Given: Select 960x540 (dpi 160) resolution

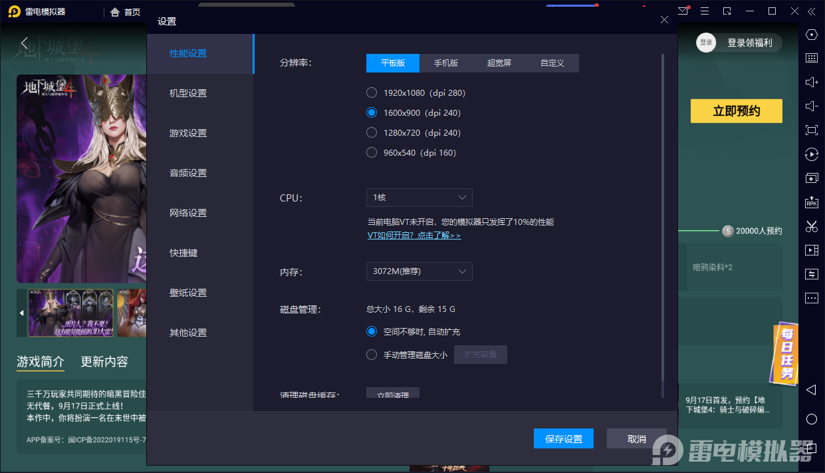Looking at the screenshot, I should pos(412,152).
